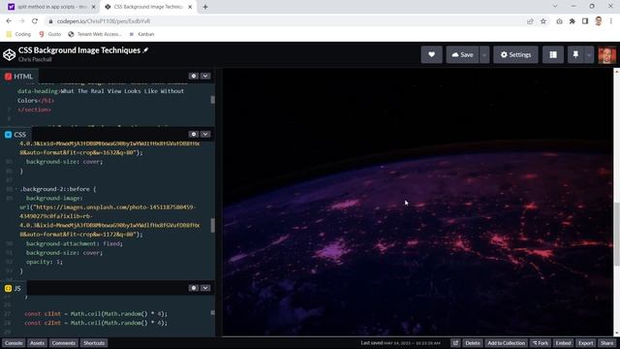
Task: Open JS editor settings gear
Action: [x=194, y=288]
